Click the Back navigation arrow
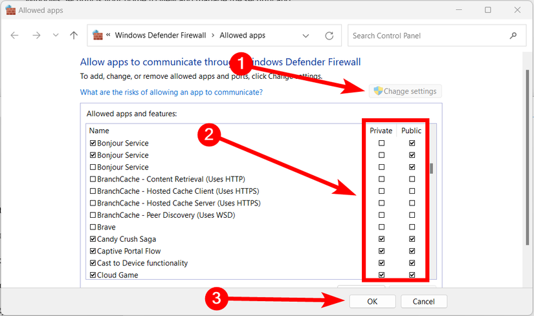The height and width of the screenshot is (316, 534). coord(15,36)
